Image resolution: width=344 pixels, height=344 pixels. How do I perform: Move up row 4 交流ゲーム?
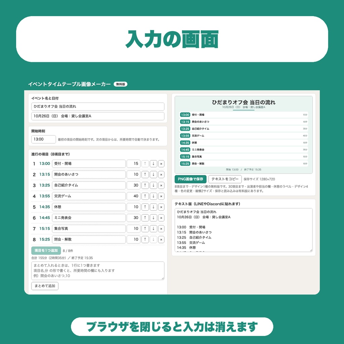(145, 196)
